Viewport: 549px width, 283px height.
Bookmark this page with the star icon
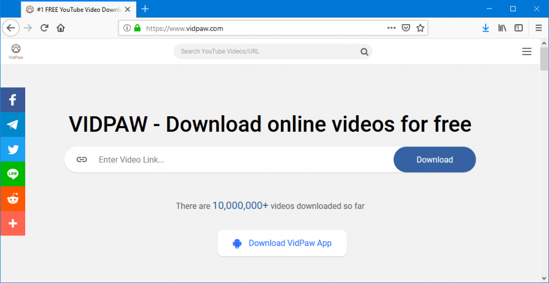(420, 28)
